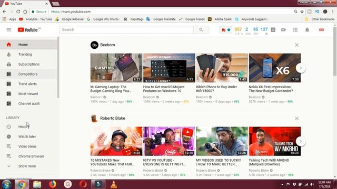The image size is (337, 189).
Task: Open Trending in sidebar
Action: click(28, 55)
